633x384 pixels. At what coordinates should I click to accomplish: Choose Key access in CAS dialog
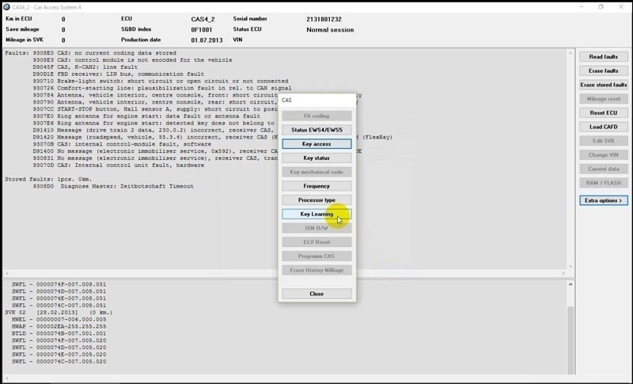pos(316,144)
